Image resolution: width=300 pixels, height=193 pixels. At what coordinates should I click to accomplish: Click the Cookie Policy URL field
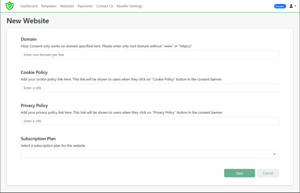[150, 88]
